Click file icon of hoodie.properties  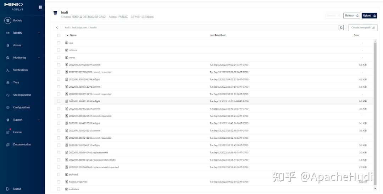click(x=66, y=182)
